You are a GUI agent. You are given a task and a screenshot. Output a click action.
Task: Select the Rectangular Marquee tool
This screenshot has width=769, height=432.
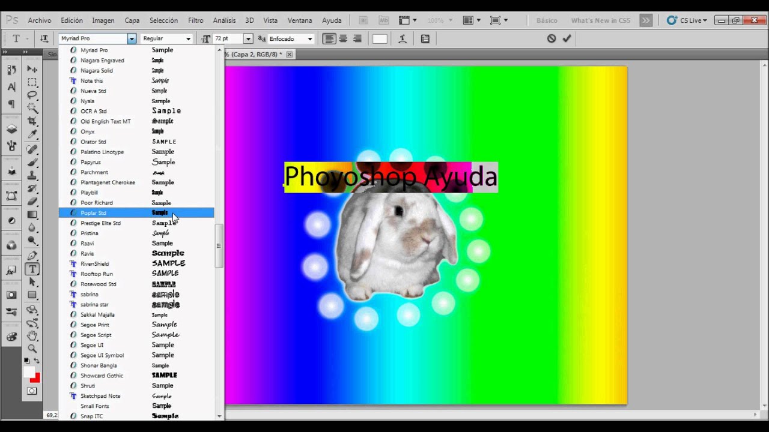32,82
